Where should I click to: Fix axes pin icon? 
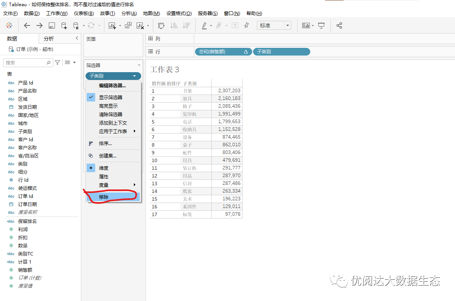[x=247, y=25]
